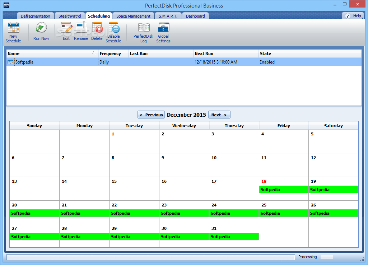Select the Softpedia entry on Thursday the 24th
The image size is (368, 265).
pos(234,213)
